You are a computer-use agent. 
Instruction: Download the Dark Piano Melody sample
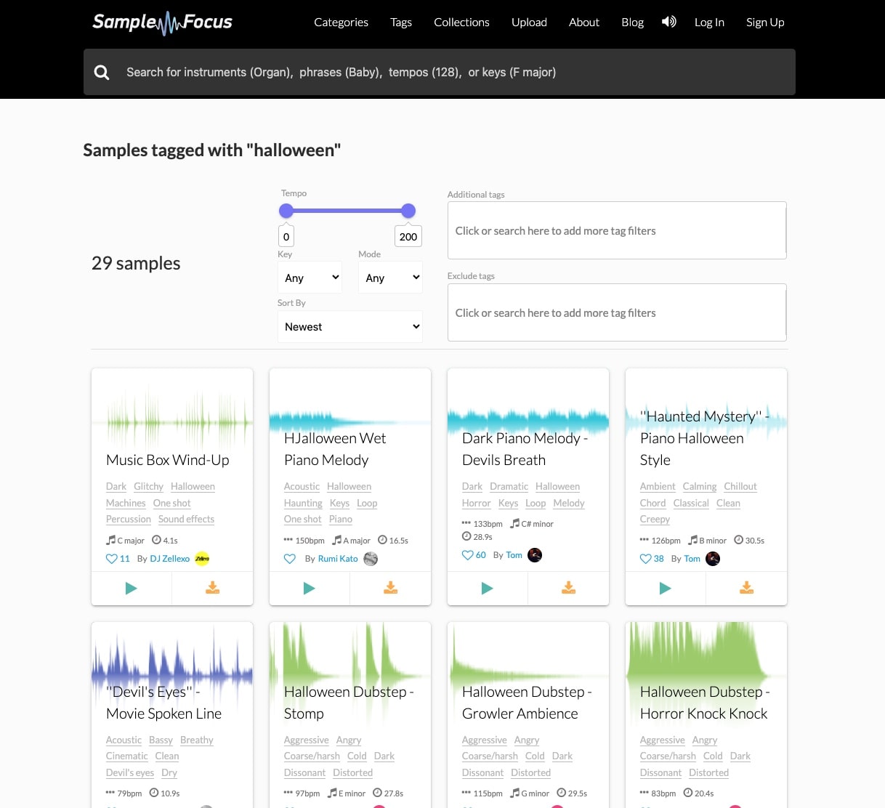pyautogui.click(x=568, y=588)
